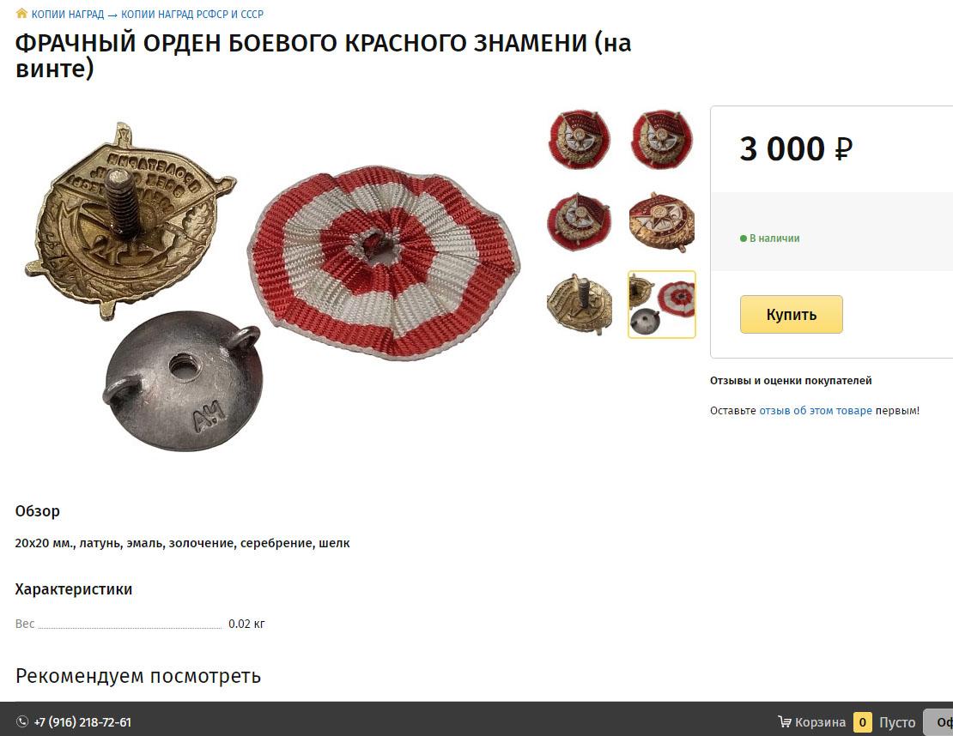The width and height of the screenshot is (953, 736).
Task: Select the second medal front thumbnail
Action: [x=661, y=139]
